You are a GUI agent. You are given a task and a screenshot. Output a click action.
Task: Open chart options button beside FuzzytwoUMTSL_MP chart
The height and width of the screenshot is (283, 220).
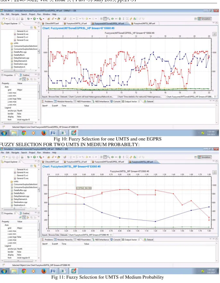tap(215, 173)
